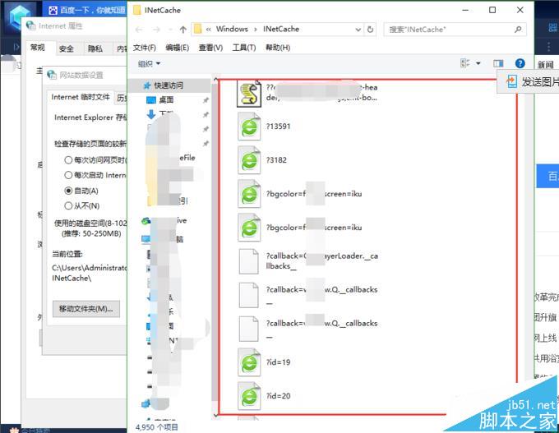The width and height of the screenshot is (559, 433).
Task: Open the 查看(V) menu
Action: 210,48
